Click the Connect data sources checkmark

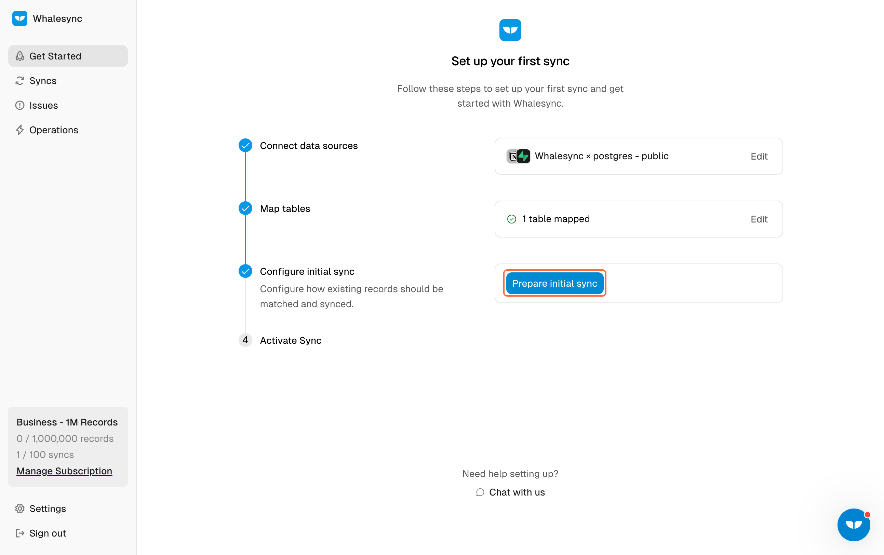tap(245, 145)
